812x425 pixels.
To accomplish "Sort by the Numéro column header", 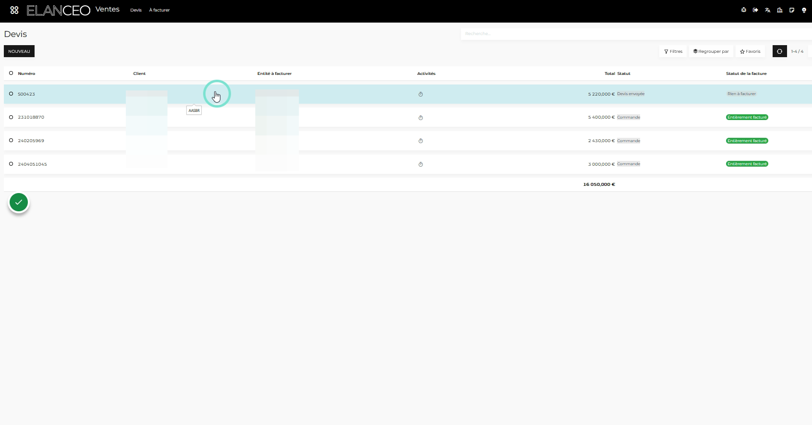I will [x=26, y=73].
